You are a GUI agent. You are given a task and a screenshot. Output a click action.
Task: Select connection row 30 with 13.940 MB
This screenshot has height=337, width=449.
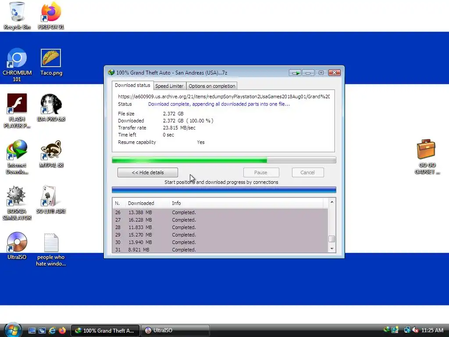220,242
